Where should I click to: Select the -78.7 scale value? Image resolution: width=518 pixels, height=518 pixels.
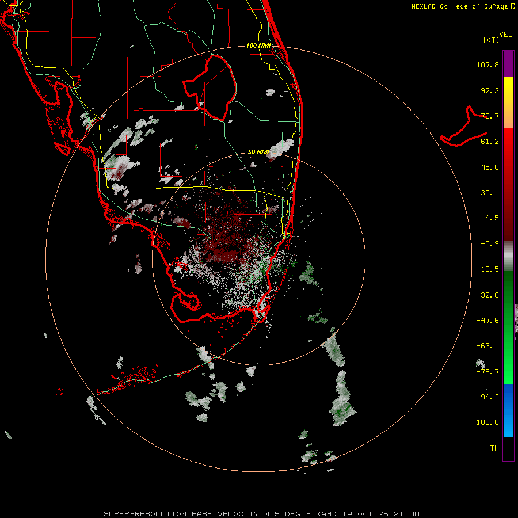pos(487,372)
